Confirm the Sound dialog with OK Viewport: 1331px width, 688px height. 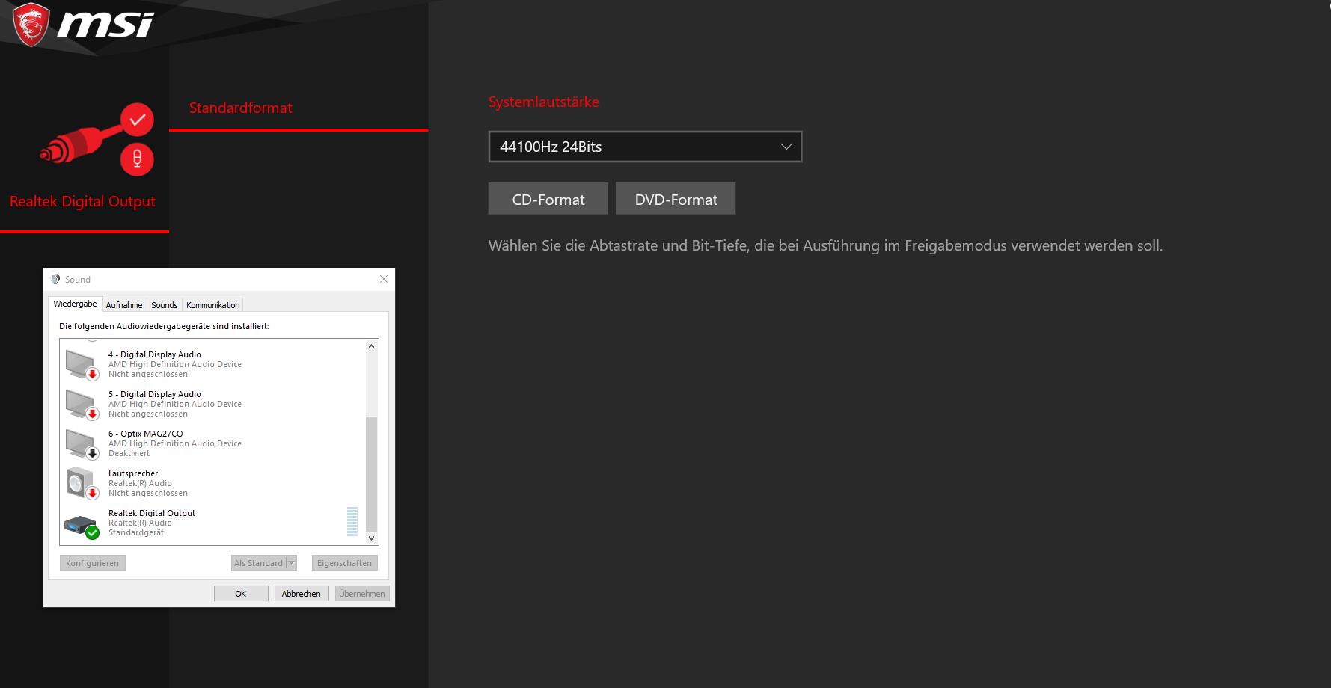click(240, 593)
